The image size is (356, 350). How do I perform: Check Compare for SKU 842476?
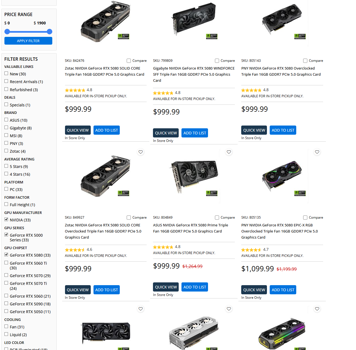pyautogui.click(x=129, y=61)
